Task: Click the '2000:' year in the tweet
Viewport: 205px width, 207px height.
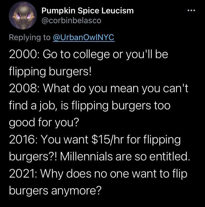Action: click(24, 55)
